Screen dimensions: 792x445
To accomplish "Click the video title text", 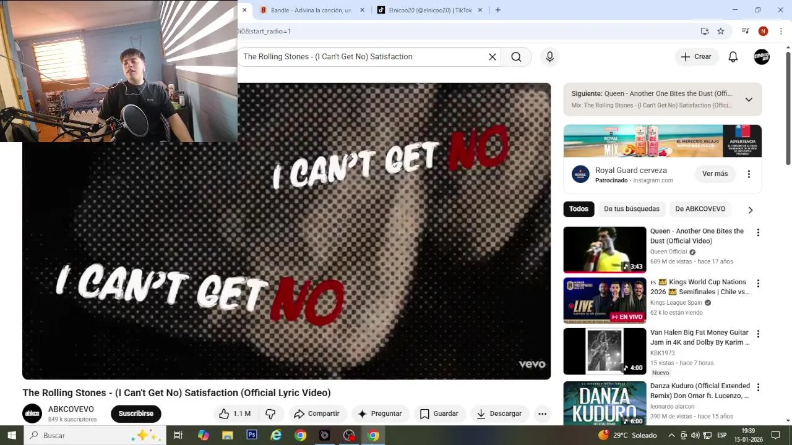I will pyautogui.click(x=176, y=393).
